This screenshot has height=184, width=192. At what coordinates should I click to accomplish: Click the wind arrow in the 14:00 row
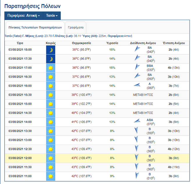click(x=137, y=121)
